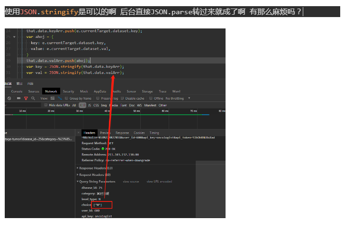Tick the Offline checkbox
344x229 pixels.
151,98
